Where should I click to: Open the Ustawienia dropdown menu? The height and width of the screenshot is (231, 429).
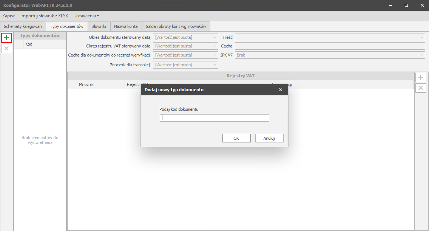pyautogui.click(x=86, y=16)
